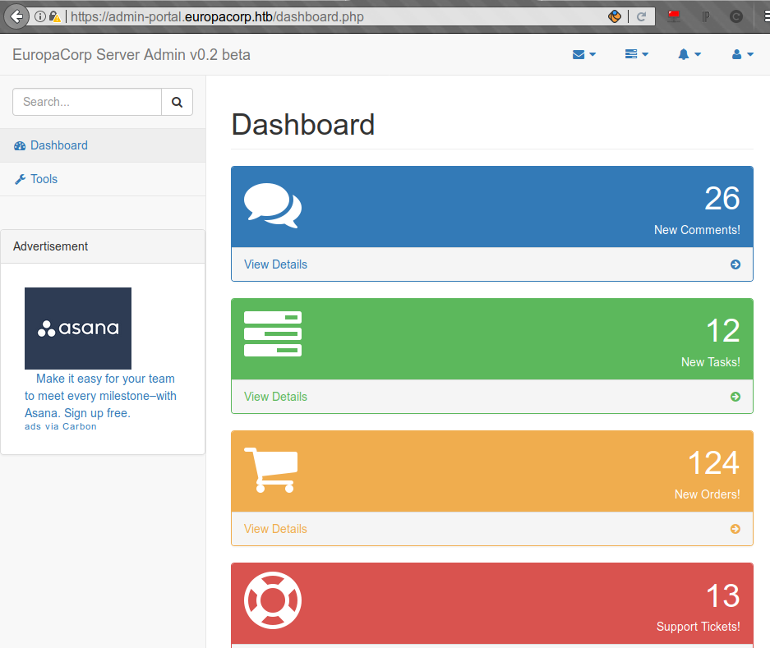Click the shopping cart orders icon
Screen dimensions: 770x648
point(270,470)
